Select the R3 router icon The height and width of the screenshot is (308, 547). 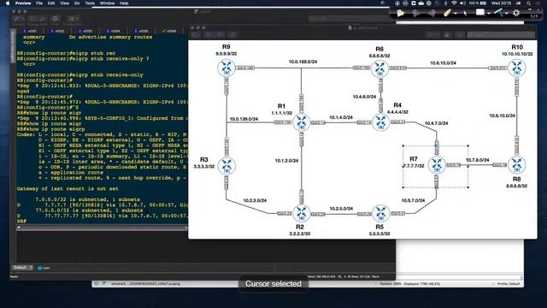tap(226, 166)
